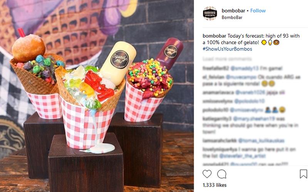
Task: Open the @nuvecampo mention
Action: [241, 77]
